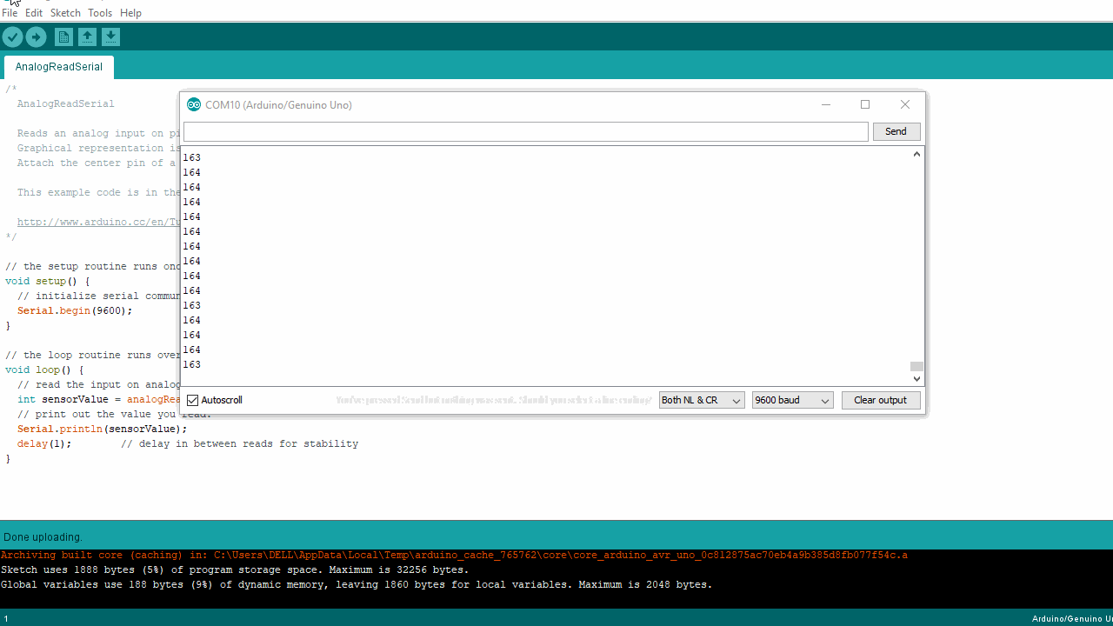Maximize the COM10 serial monitor window

(x=865, y=105)
